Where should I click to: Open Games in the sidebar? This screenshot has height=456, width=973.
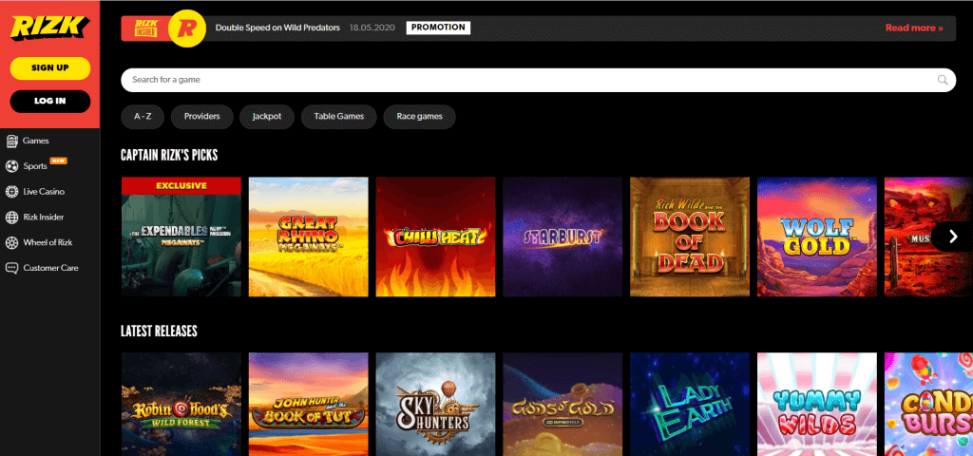[x=35, y=141]
